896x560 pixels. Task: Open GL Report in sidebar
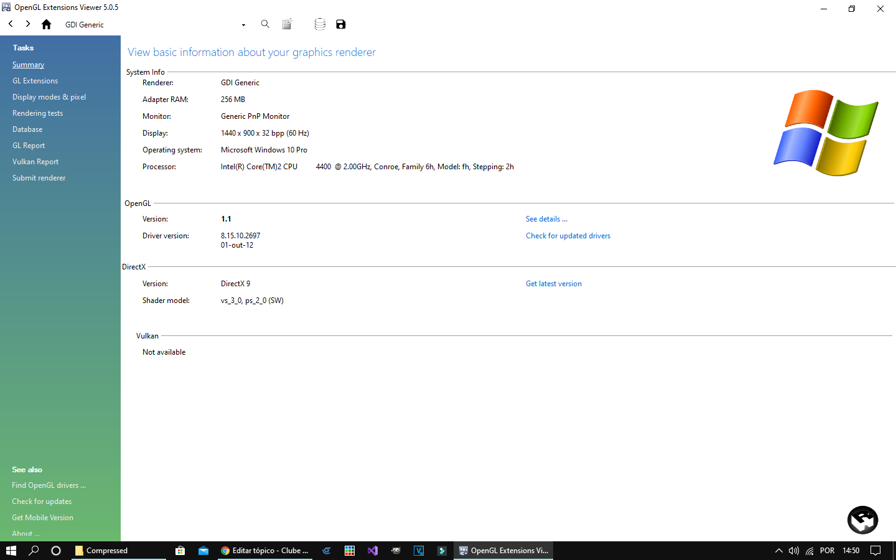pyautogui.click(x=29, y=146)
